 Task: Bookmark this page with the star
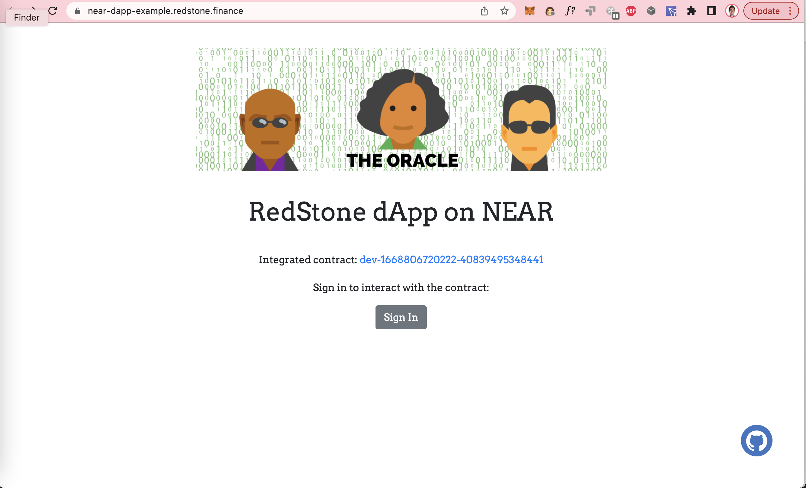coord(504,11)
